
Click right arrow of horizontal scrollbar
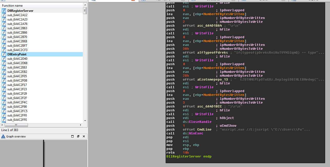pos(81,125)
